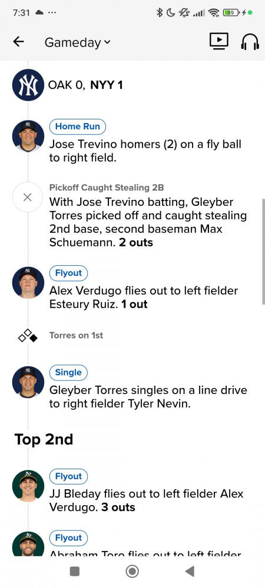This screenshot has height=588, width=265.
Task: Open the video stream TV icon
Action: click(x=219, y=41)
